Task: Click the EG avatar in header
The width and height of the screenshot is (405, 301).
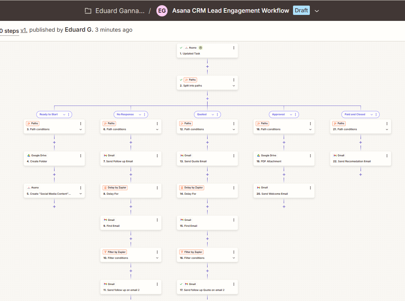Action: click(162, 11)
